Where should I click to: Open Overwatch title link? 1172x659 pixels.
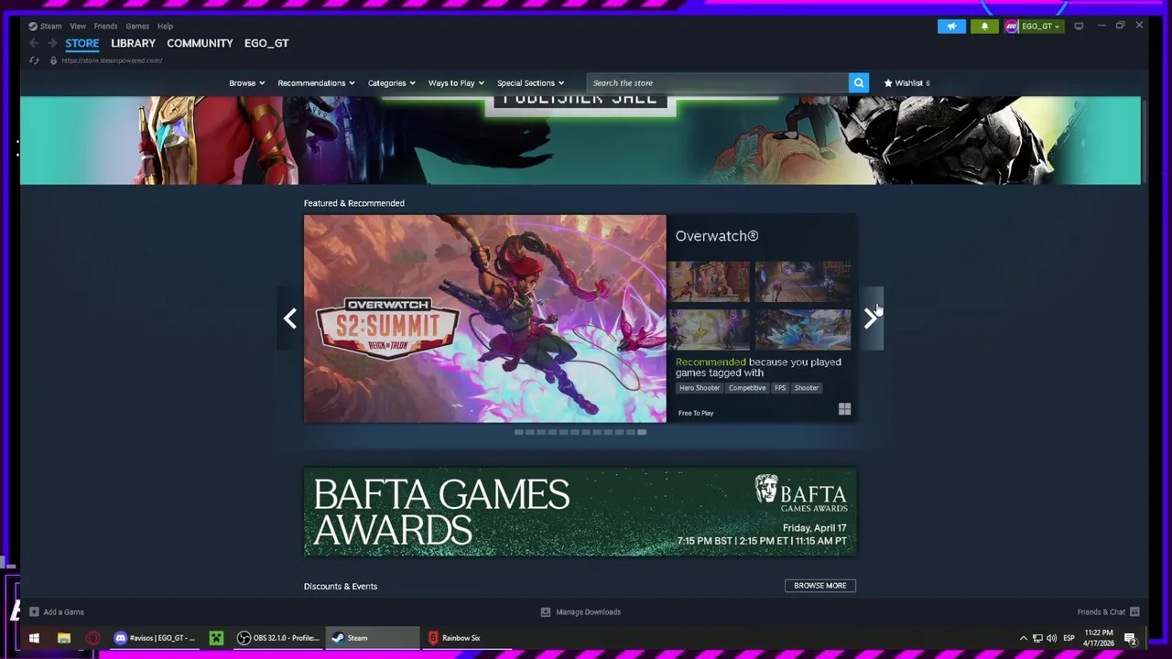point(717,236)
